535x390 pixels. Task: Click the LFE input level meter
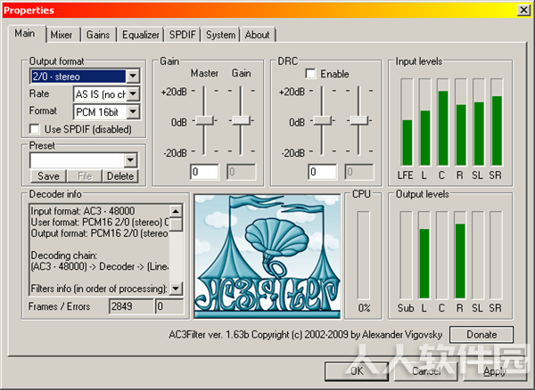(x=407, y=122)
